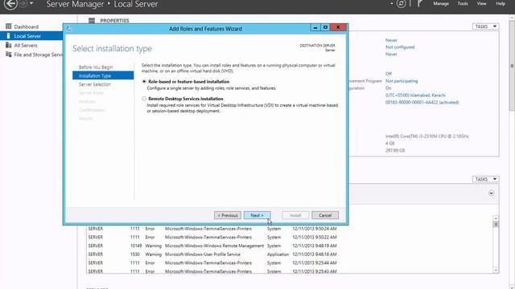Click events list scroll up arrow
Screen dimensions: 515x289
click(x=496, y=218)
